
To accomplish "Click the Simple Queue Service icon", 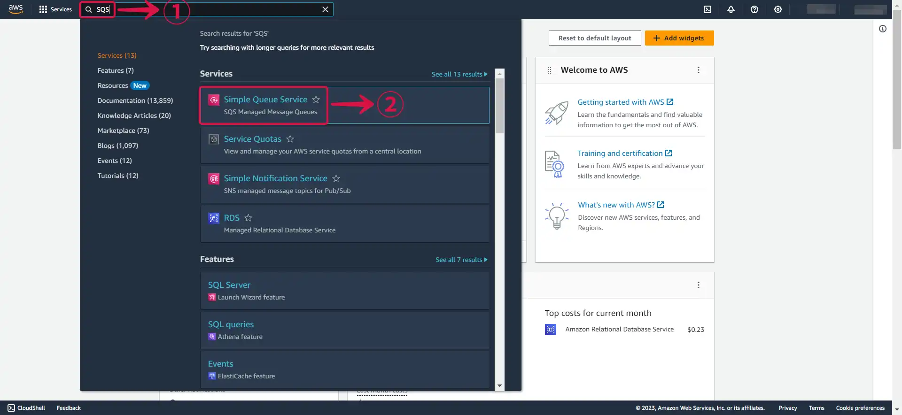I will [x=214, y=100].
